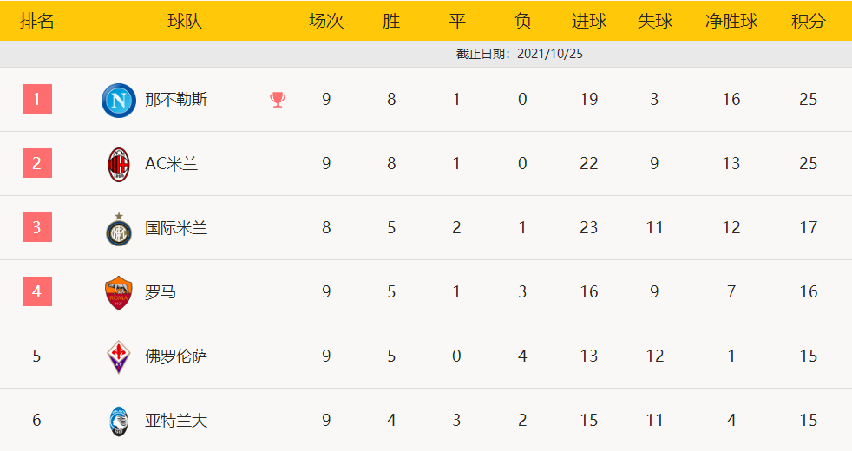
Task: Click the Roma club crest
Action: (x=118, y=293)
